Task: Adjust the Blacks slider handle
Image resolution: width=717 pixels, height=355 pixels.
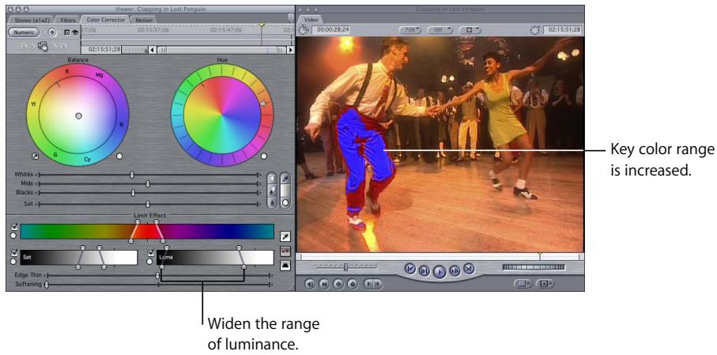Action: [x=133, y=193]
